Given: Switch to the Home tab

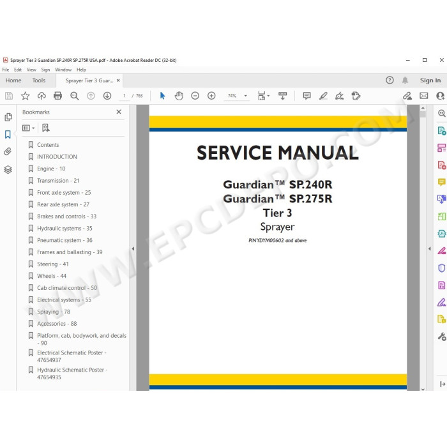Looking at the screenshot, I should [x=13, y=80].
